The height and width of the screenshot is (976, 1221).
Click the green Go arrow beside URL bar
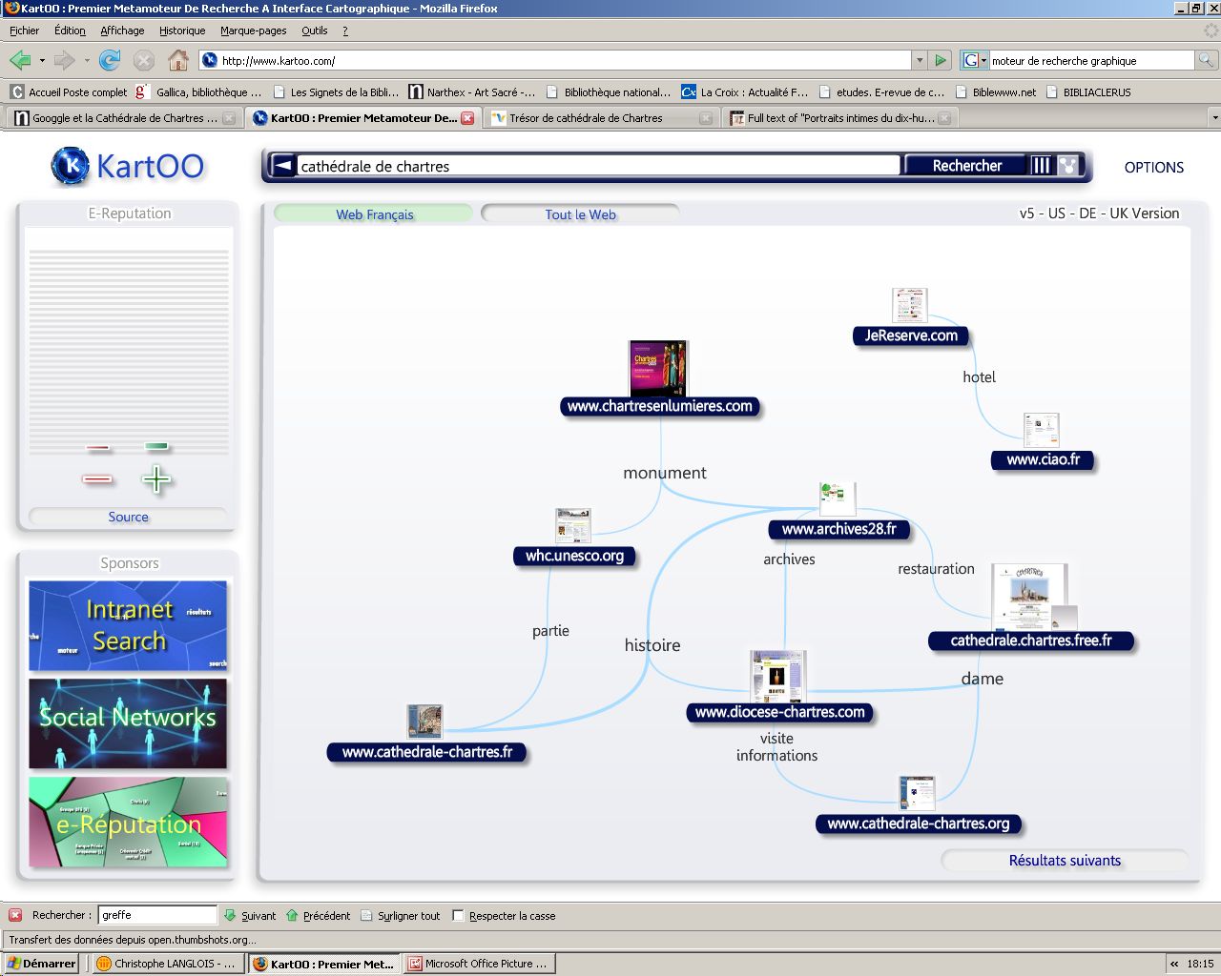coord(941,60)
